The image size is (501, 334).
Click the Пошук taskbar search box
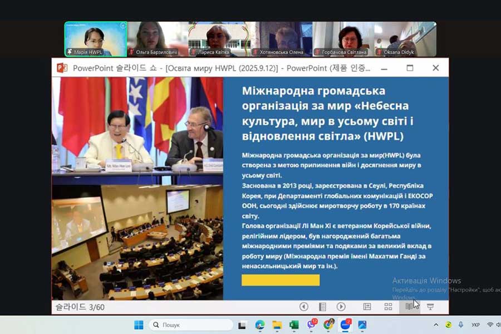click(x=191, y=325)
